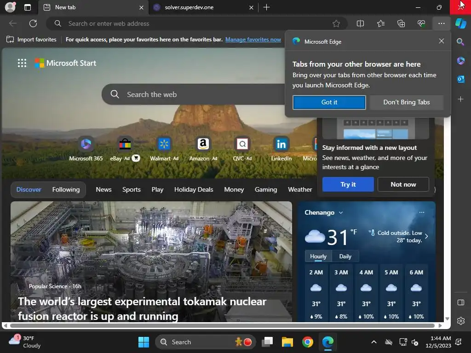Image resolution: width=471 pixels, height=353 pixels.
Task: Open Google Chrome from taskbar
Action: tap(307, 342)
